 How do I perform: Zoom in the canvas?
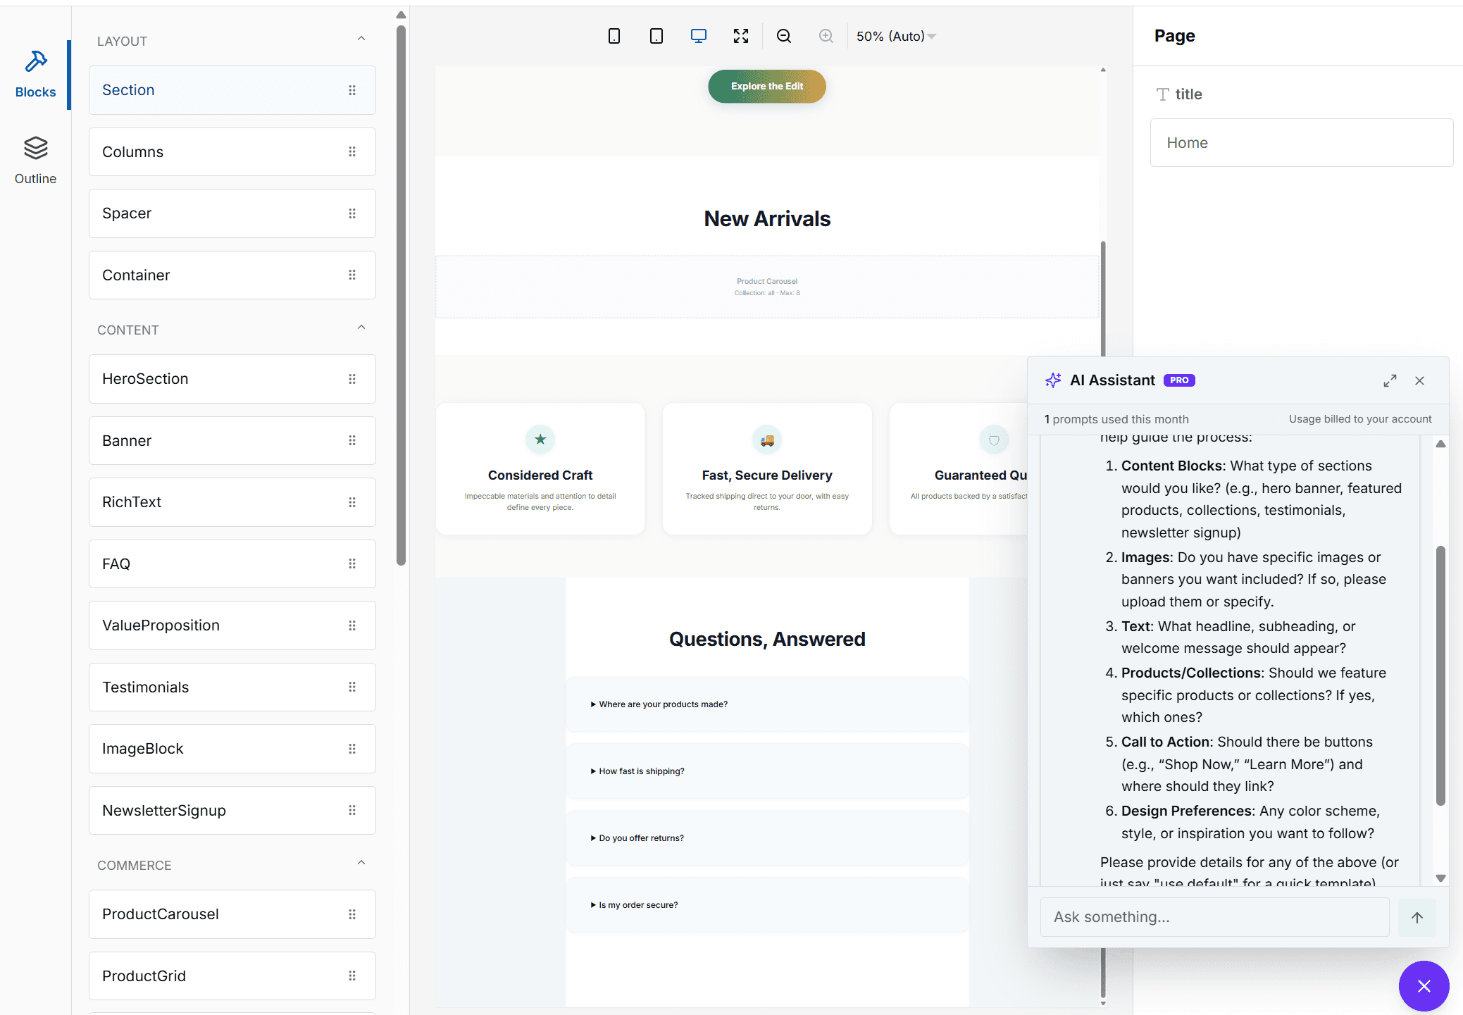[x=826, y=36]
